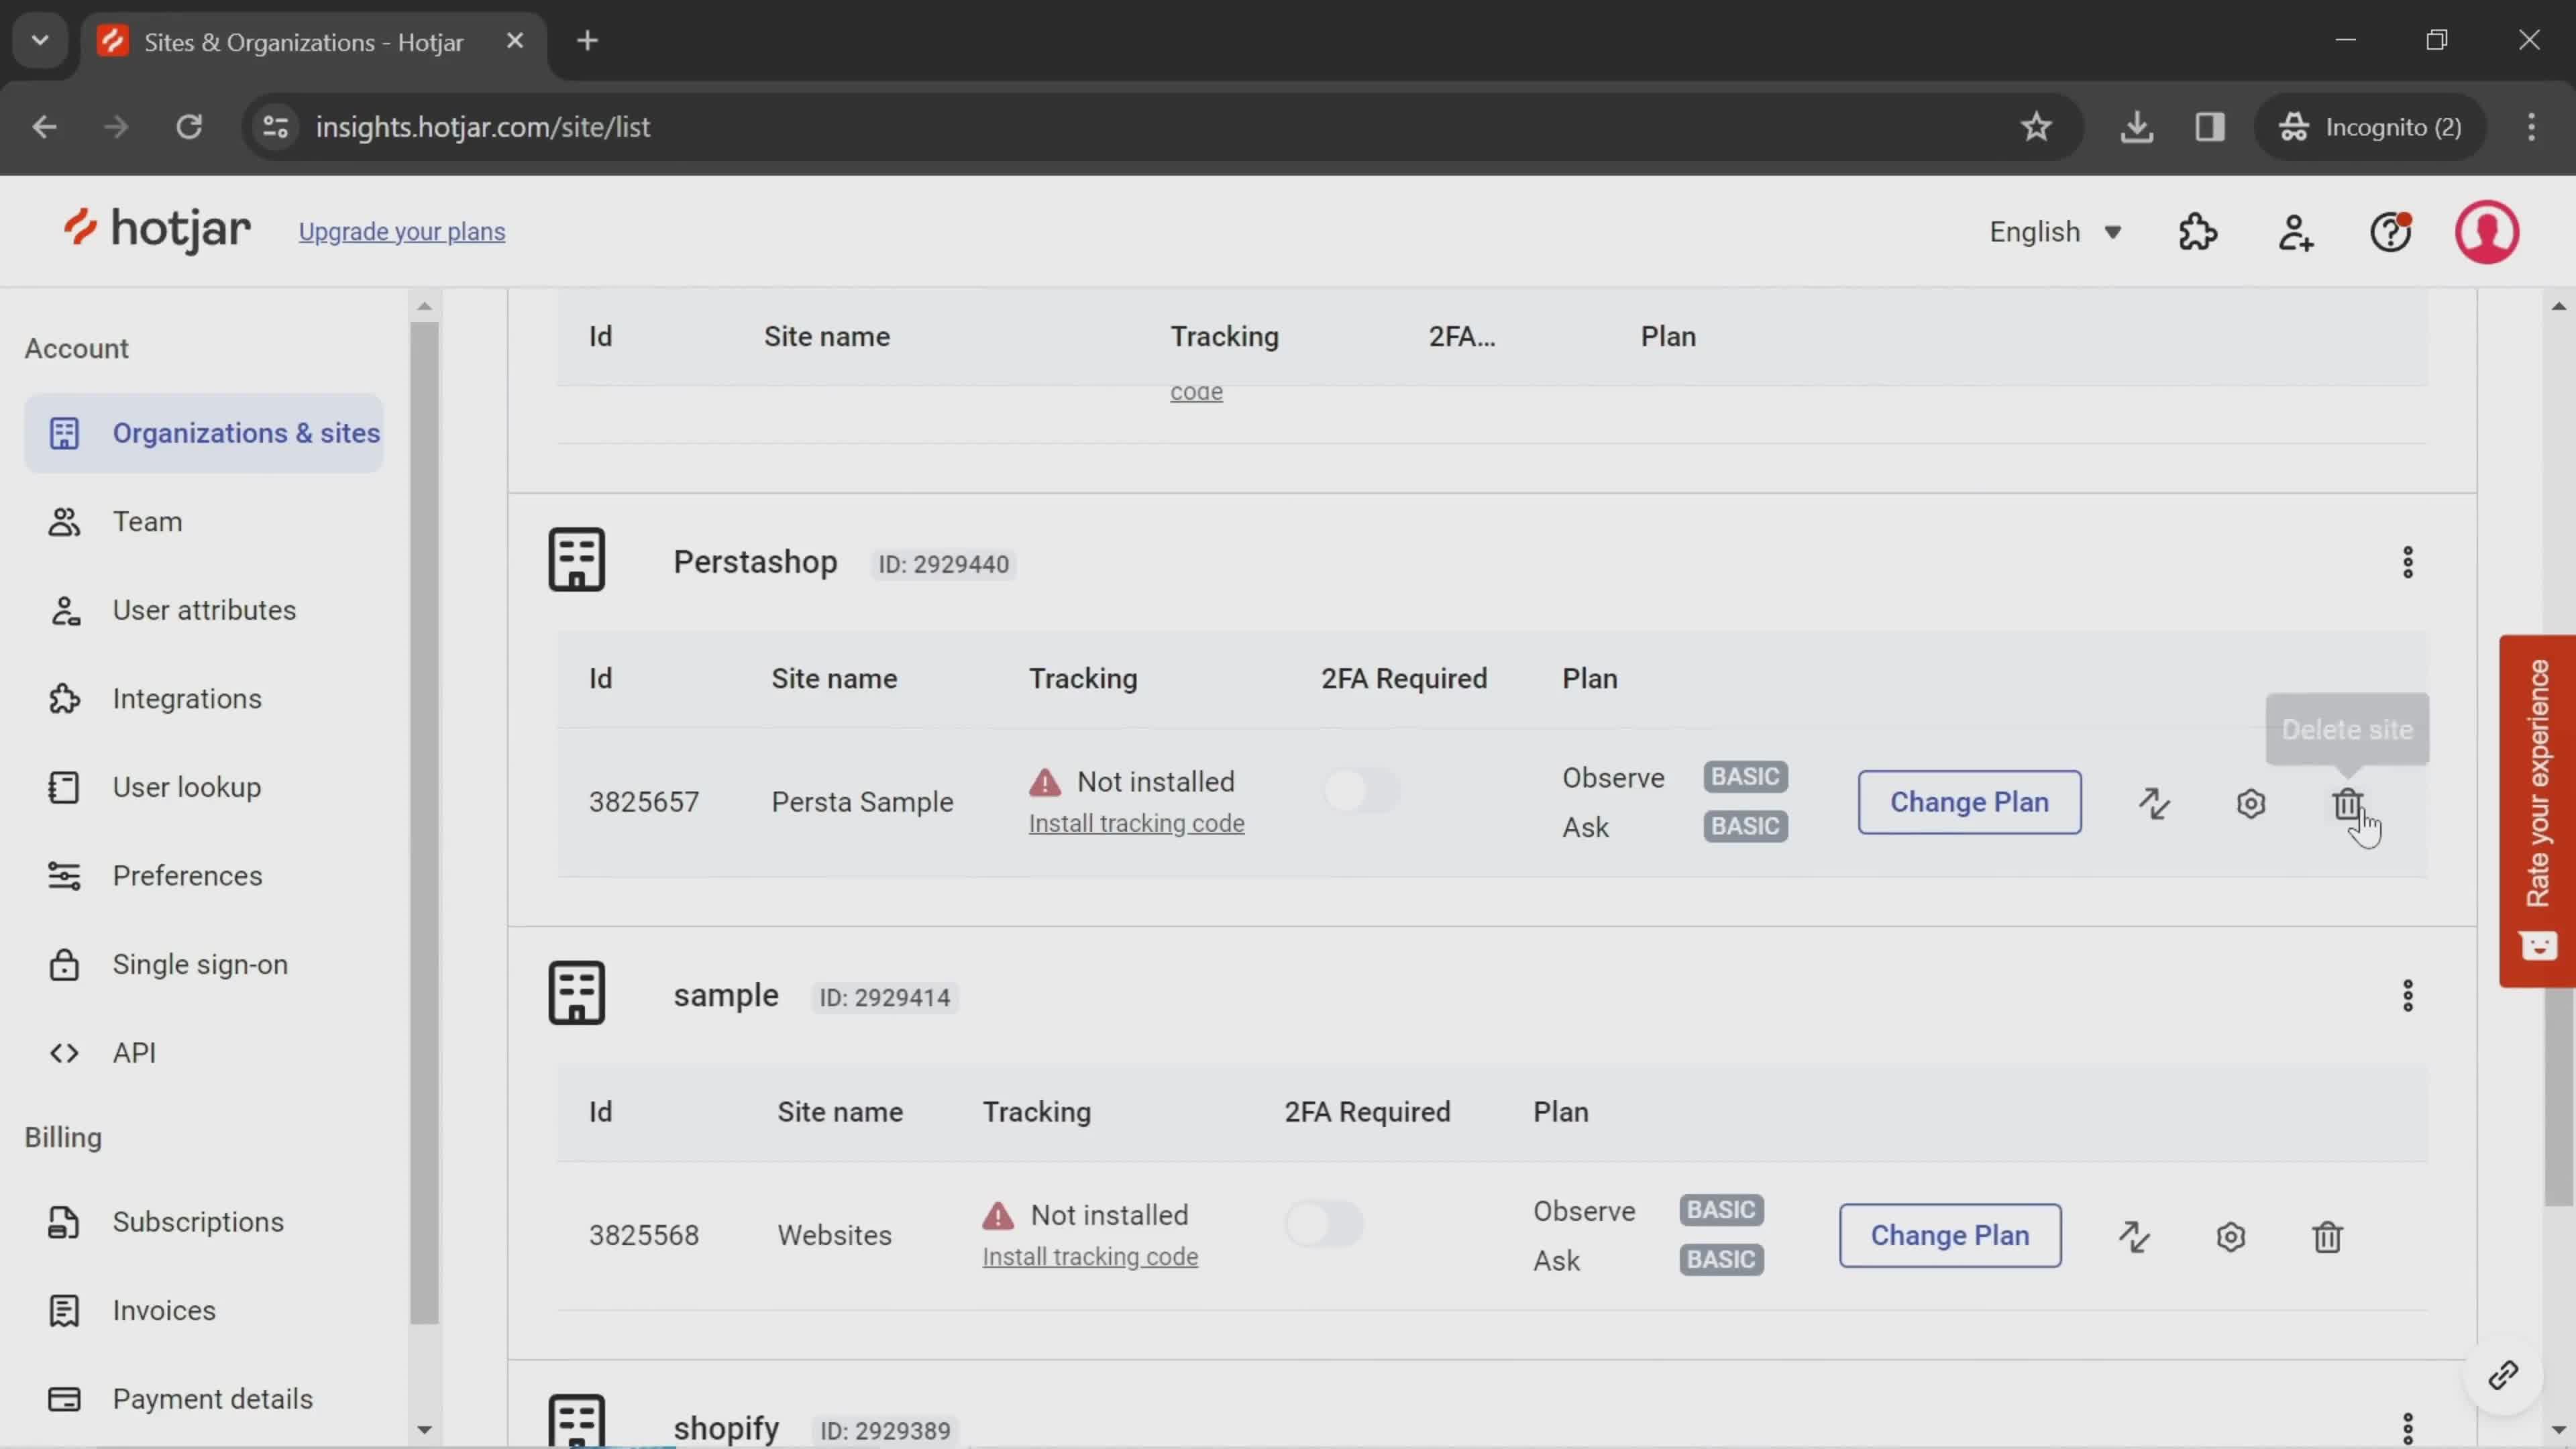Toggle 2FA Required for Persta Sample
This screenshot has width=2576, height=1449.
point(1361,791)
